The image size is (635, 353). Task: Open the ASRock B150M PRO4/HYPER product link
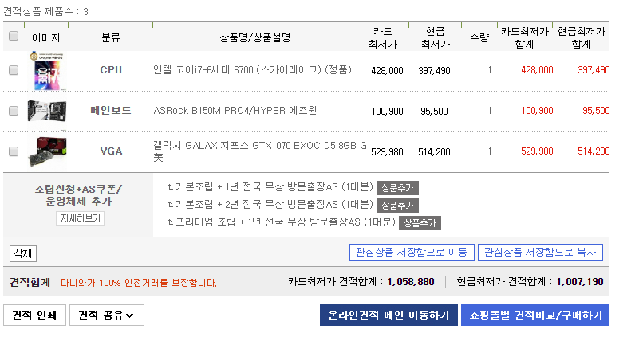pos(235,111)
